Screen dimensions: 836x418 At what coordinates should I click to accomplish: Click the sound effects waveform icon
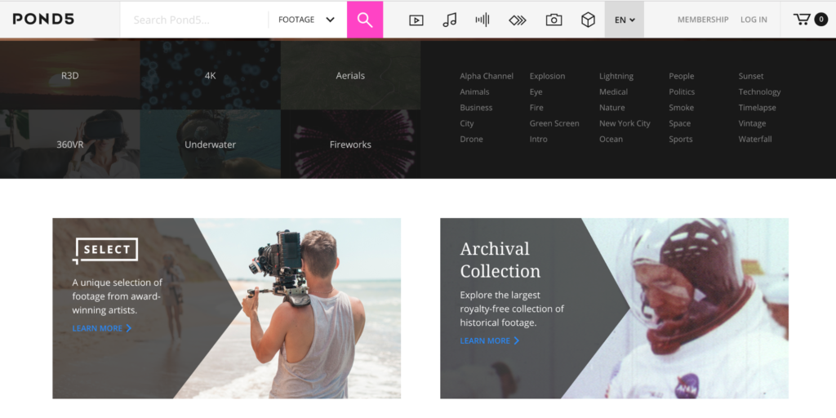pos(482,20)
